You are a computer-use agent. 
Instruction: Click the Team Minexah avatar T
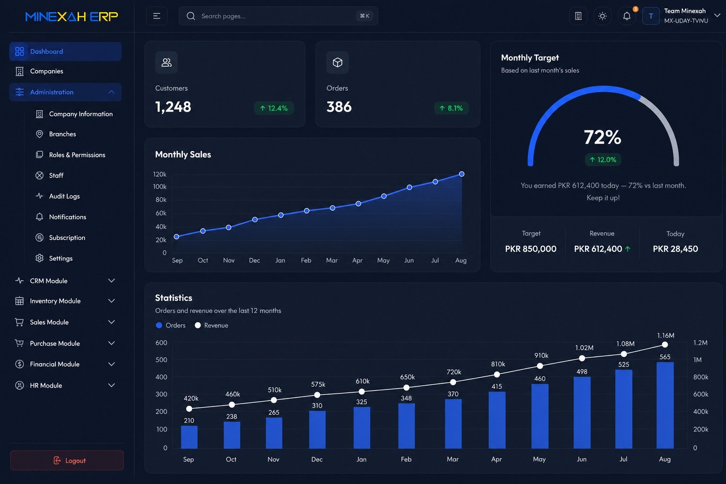point(651,16)
